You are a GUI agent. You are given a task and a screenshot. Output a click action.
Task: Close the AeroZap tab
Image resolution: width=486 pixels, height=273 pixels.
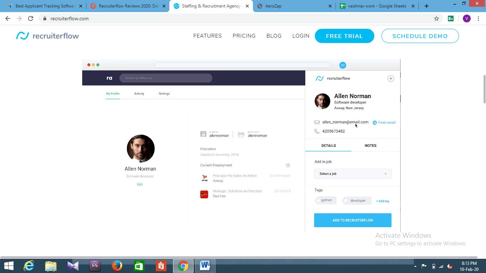click(x=330, y=6)
